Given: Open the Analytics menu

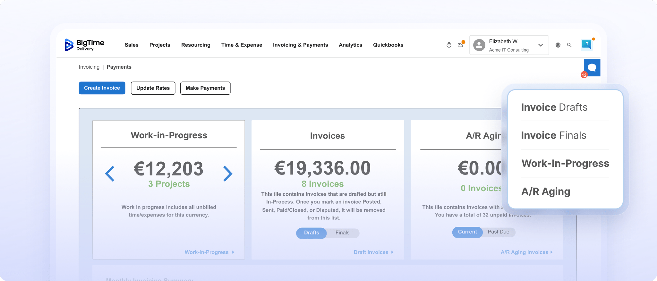Looking at the screenshot, I should [x=350, y=45].
